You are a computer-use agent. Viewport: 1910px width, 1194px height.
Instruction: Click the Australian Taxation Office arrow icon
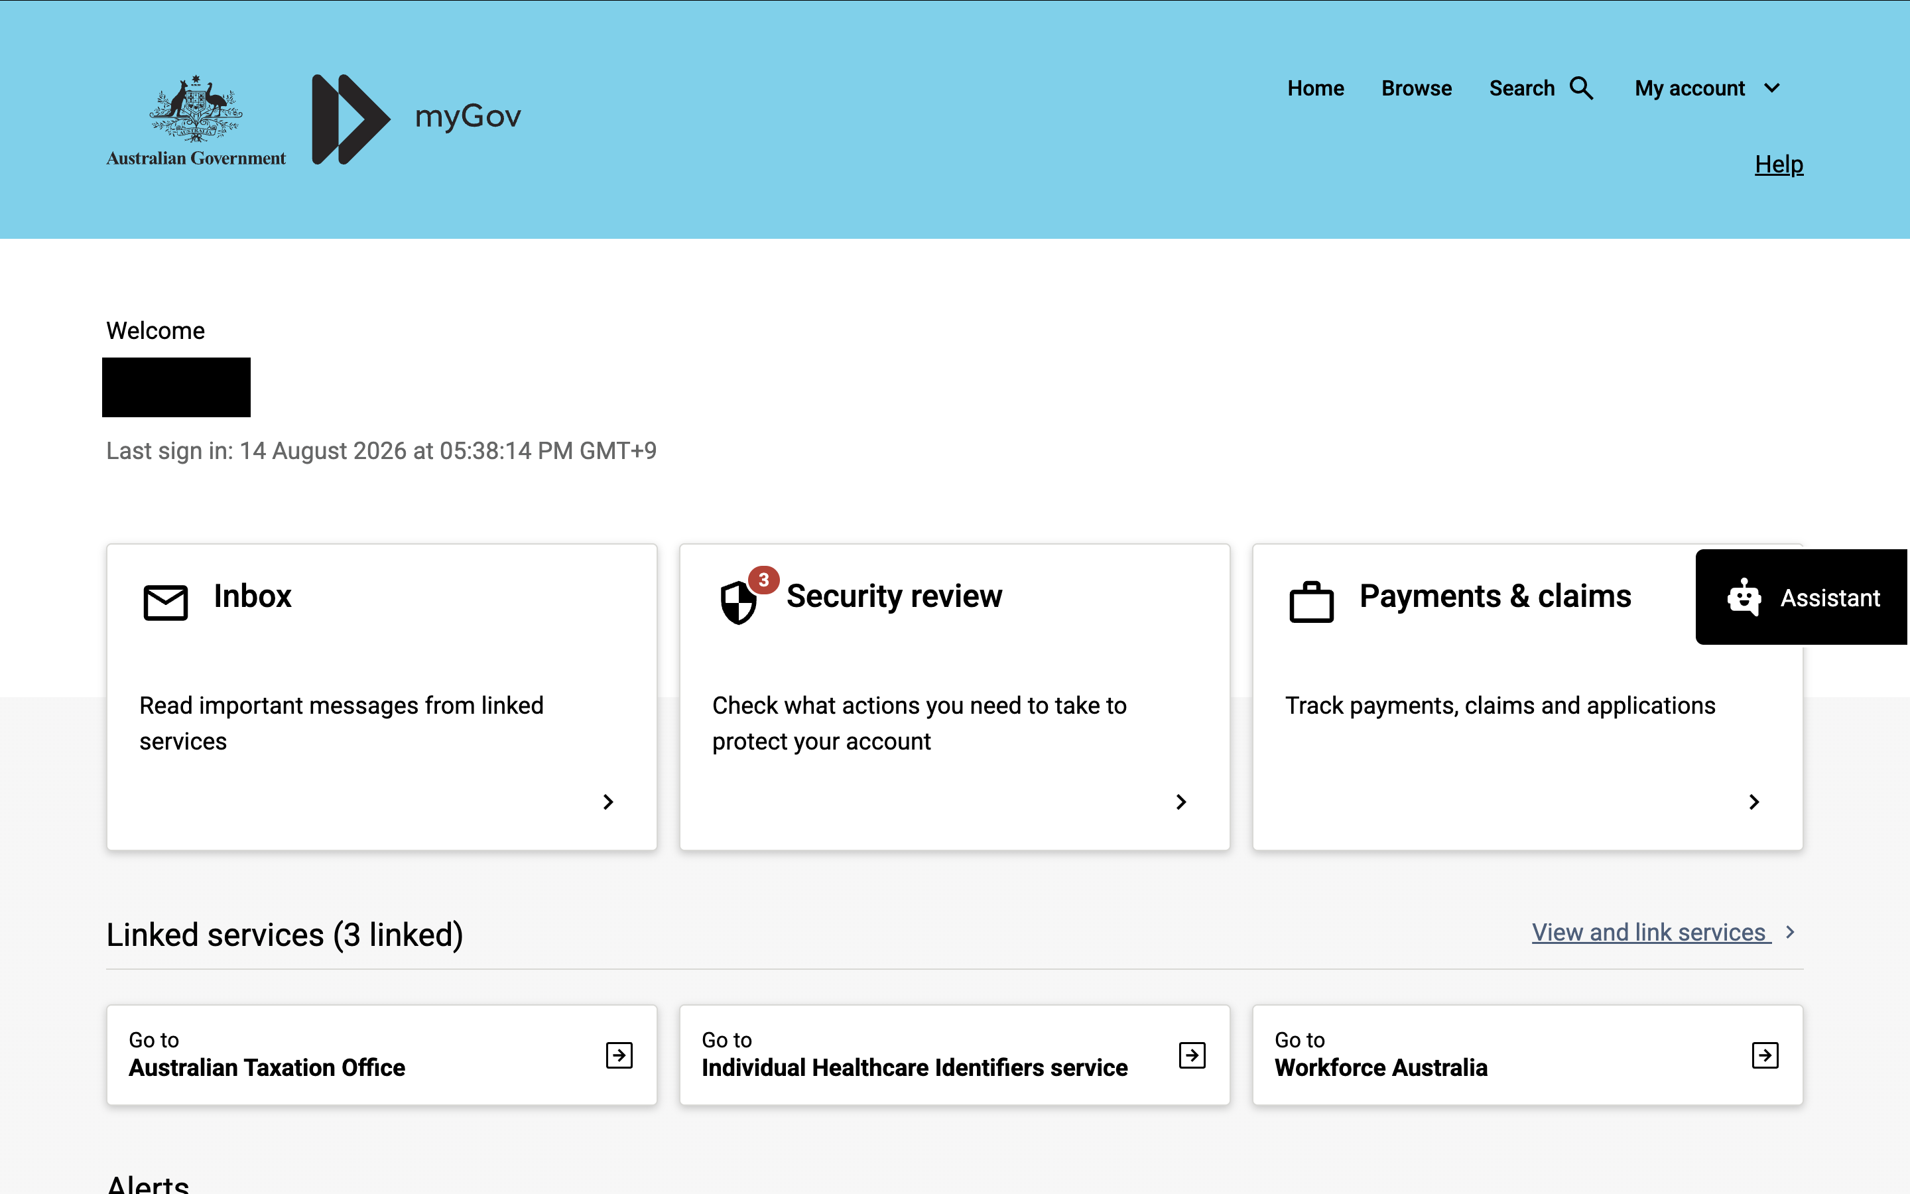(619, 1055)
